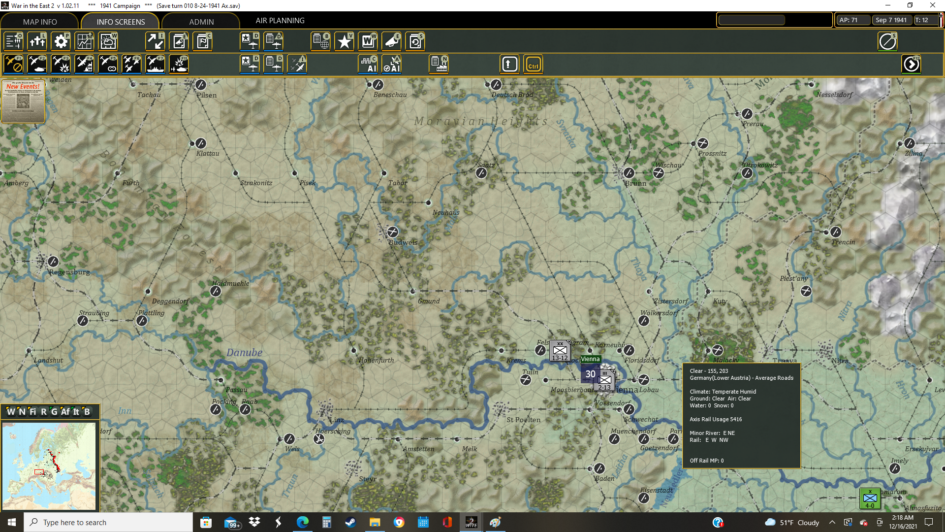Open the Weather map (W) icon
The image size is (945, 532).
click(108, 41)
